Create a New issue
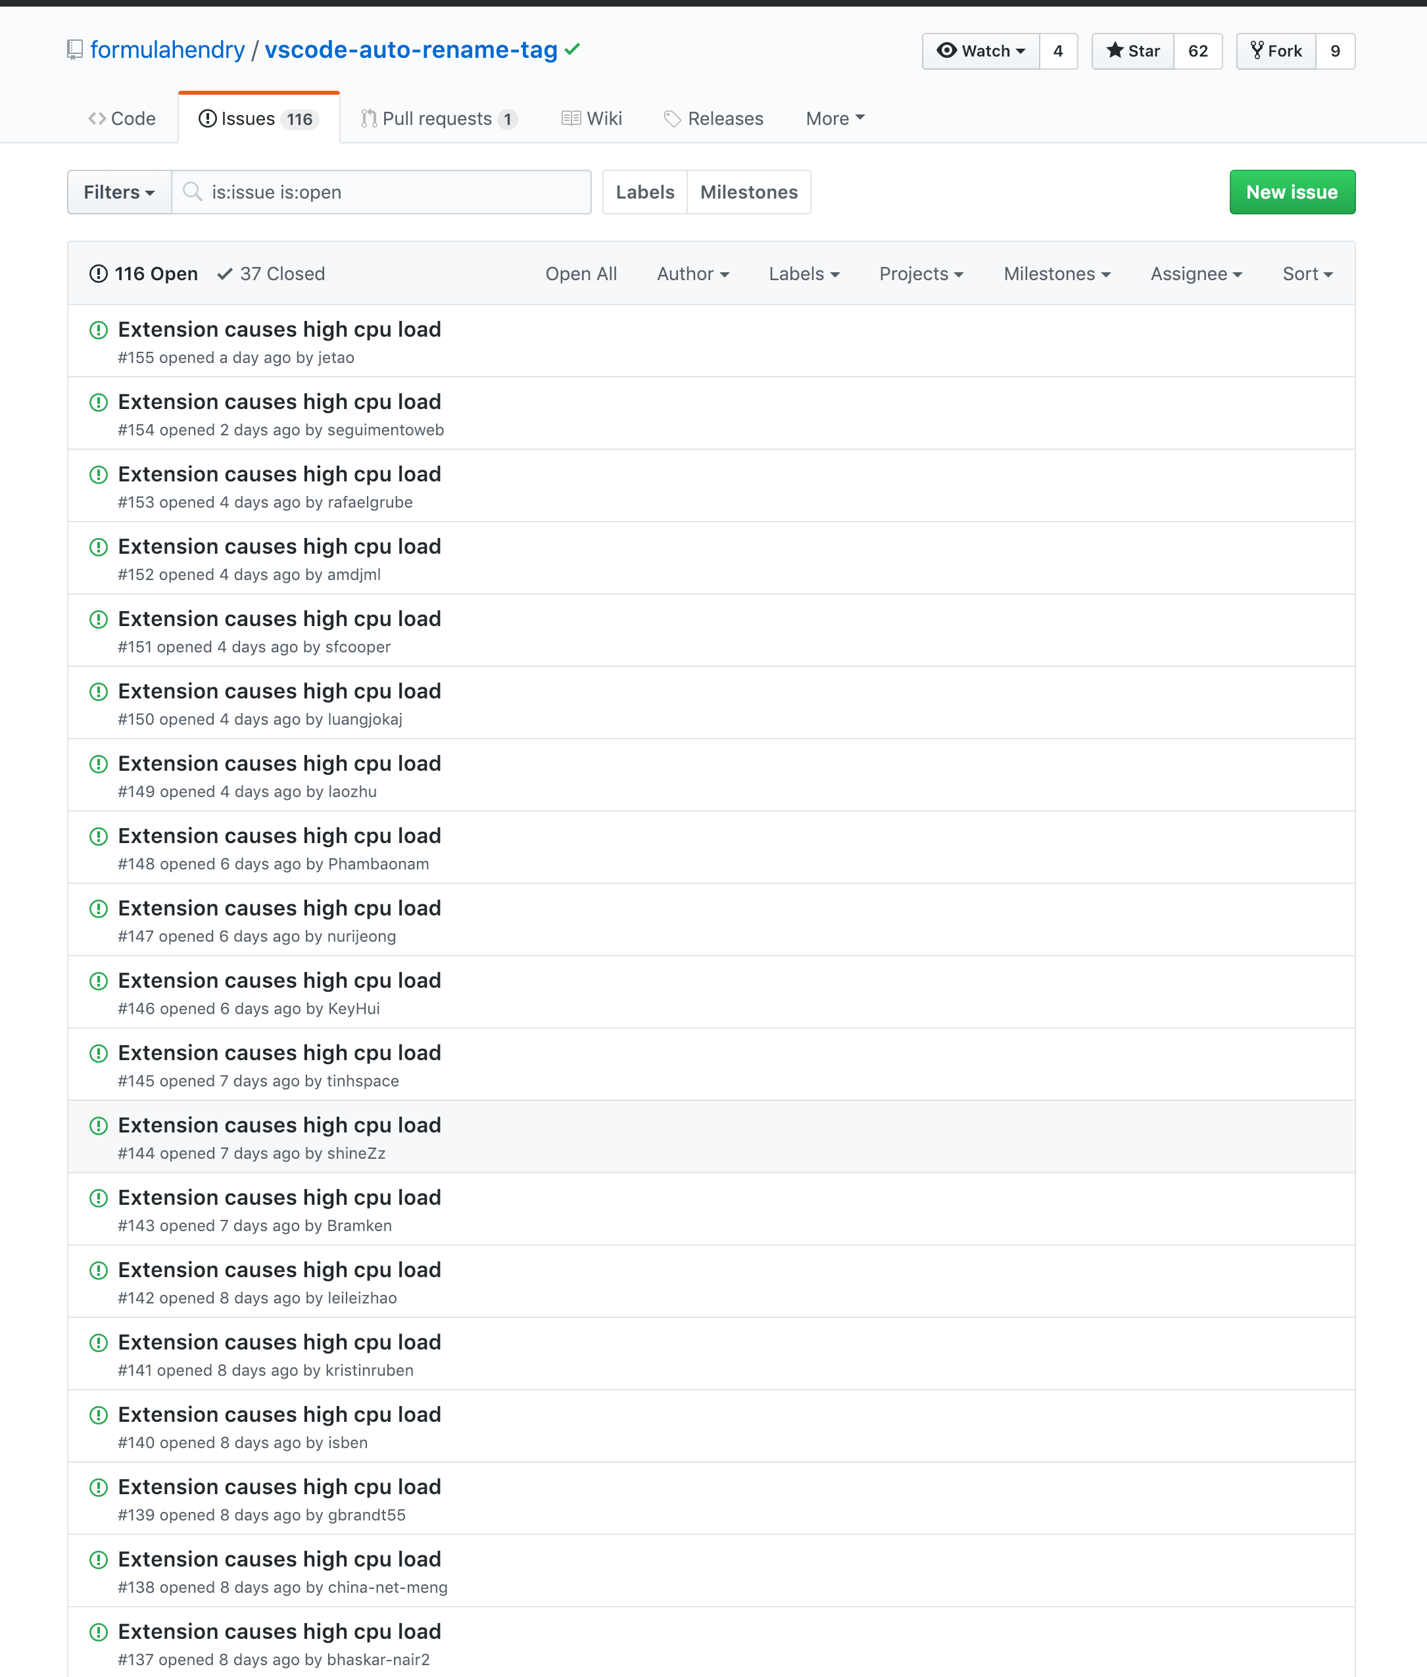Screen dimensions: 1427x1677 1292,192
